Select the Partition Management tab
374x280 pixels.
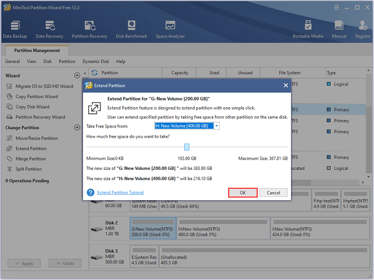coord(37,50)
